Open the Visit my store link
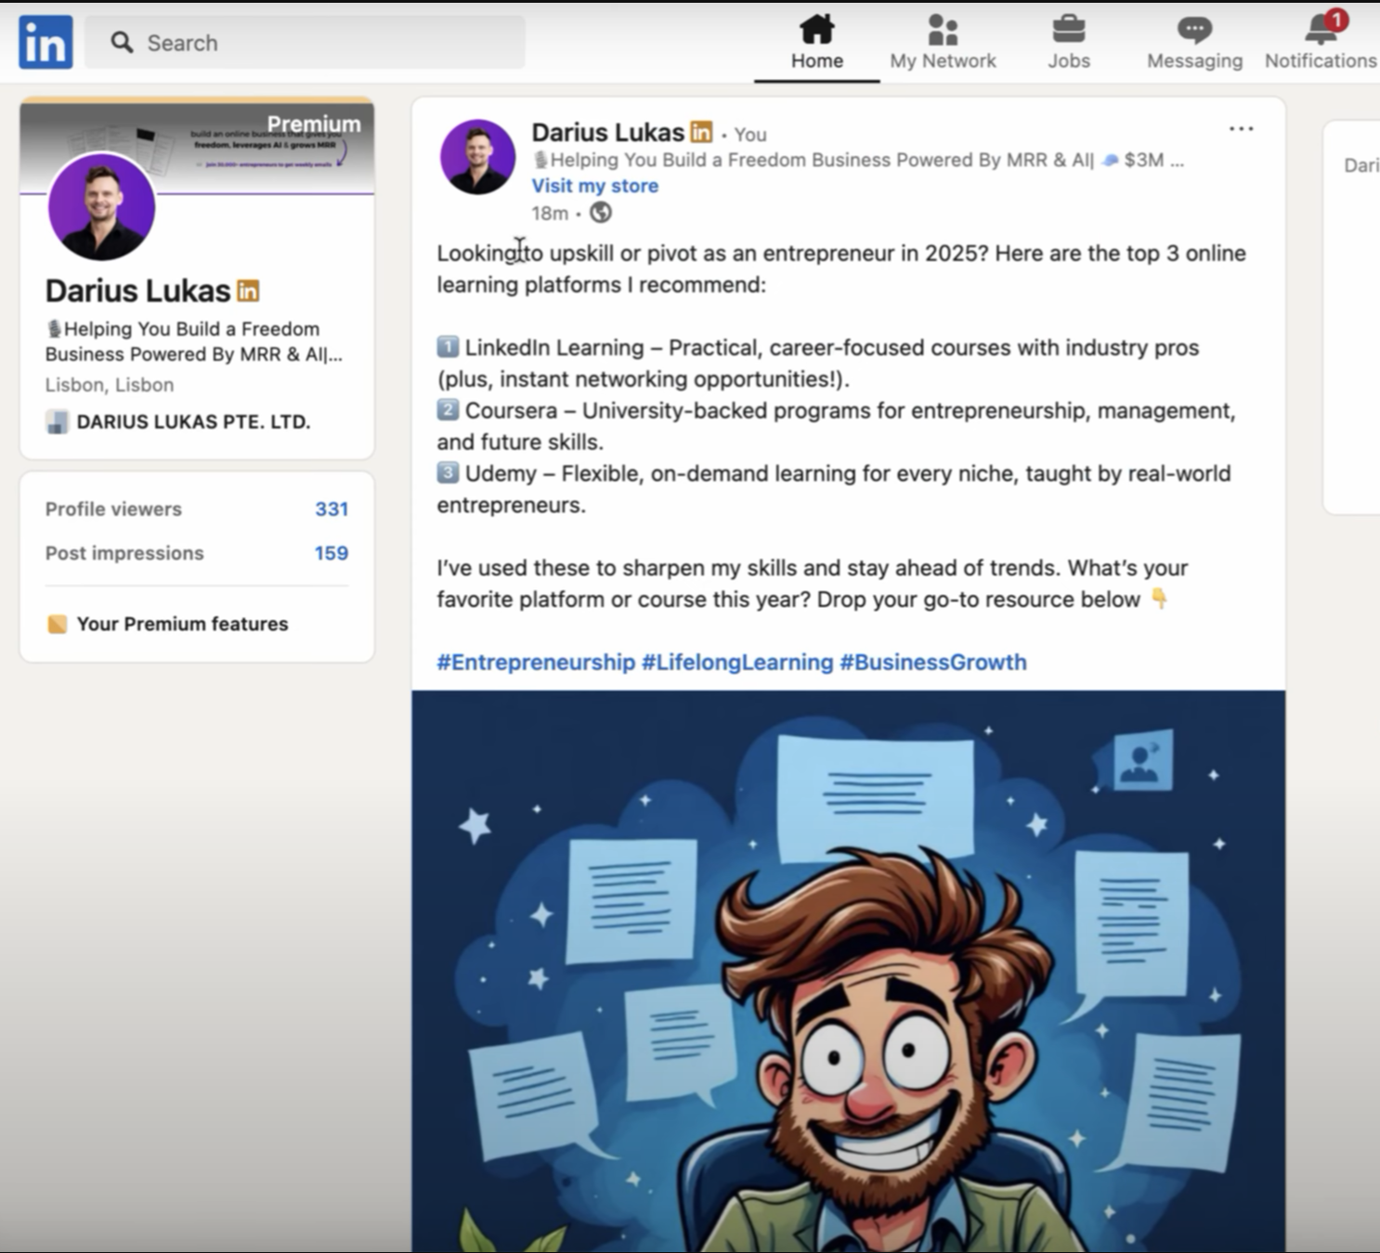This screenshot has height=1253, width=1380. (x=594, y=186)
